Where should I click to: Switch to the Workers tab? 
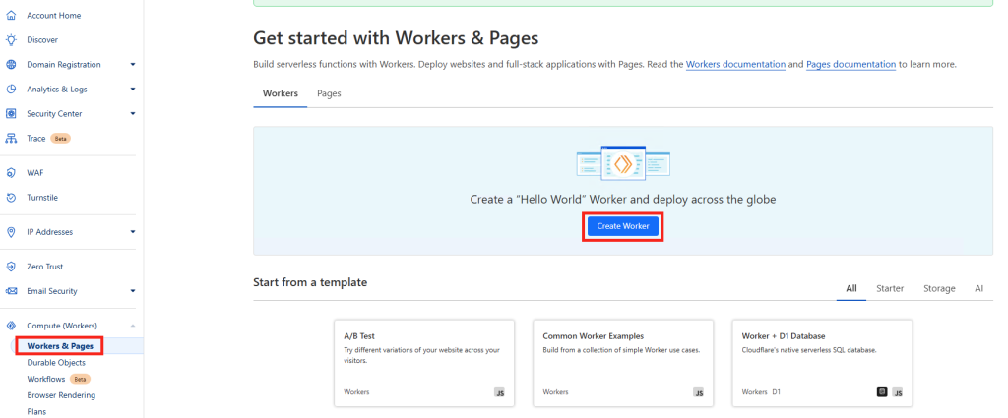coord(281,93)
